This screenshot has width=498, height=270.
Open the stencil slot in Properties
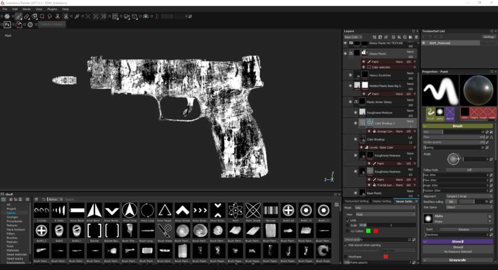click(x=450, y=113)
